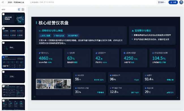This screenshot has width=184, height=111.
Task: Select slide 6 thumbnail
Action: pos(13,91)
